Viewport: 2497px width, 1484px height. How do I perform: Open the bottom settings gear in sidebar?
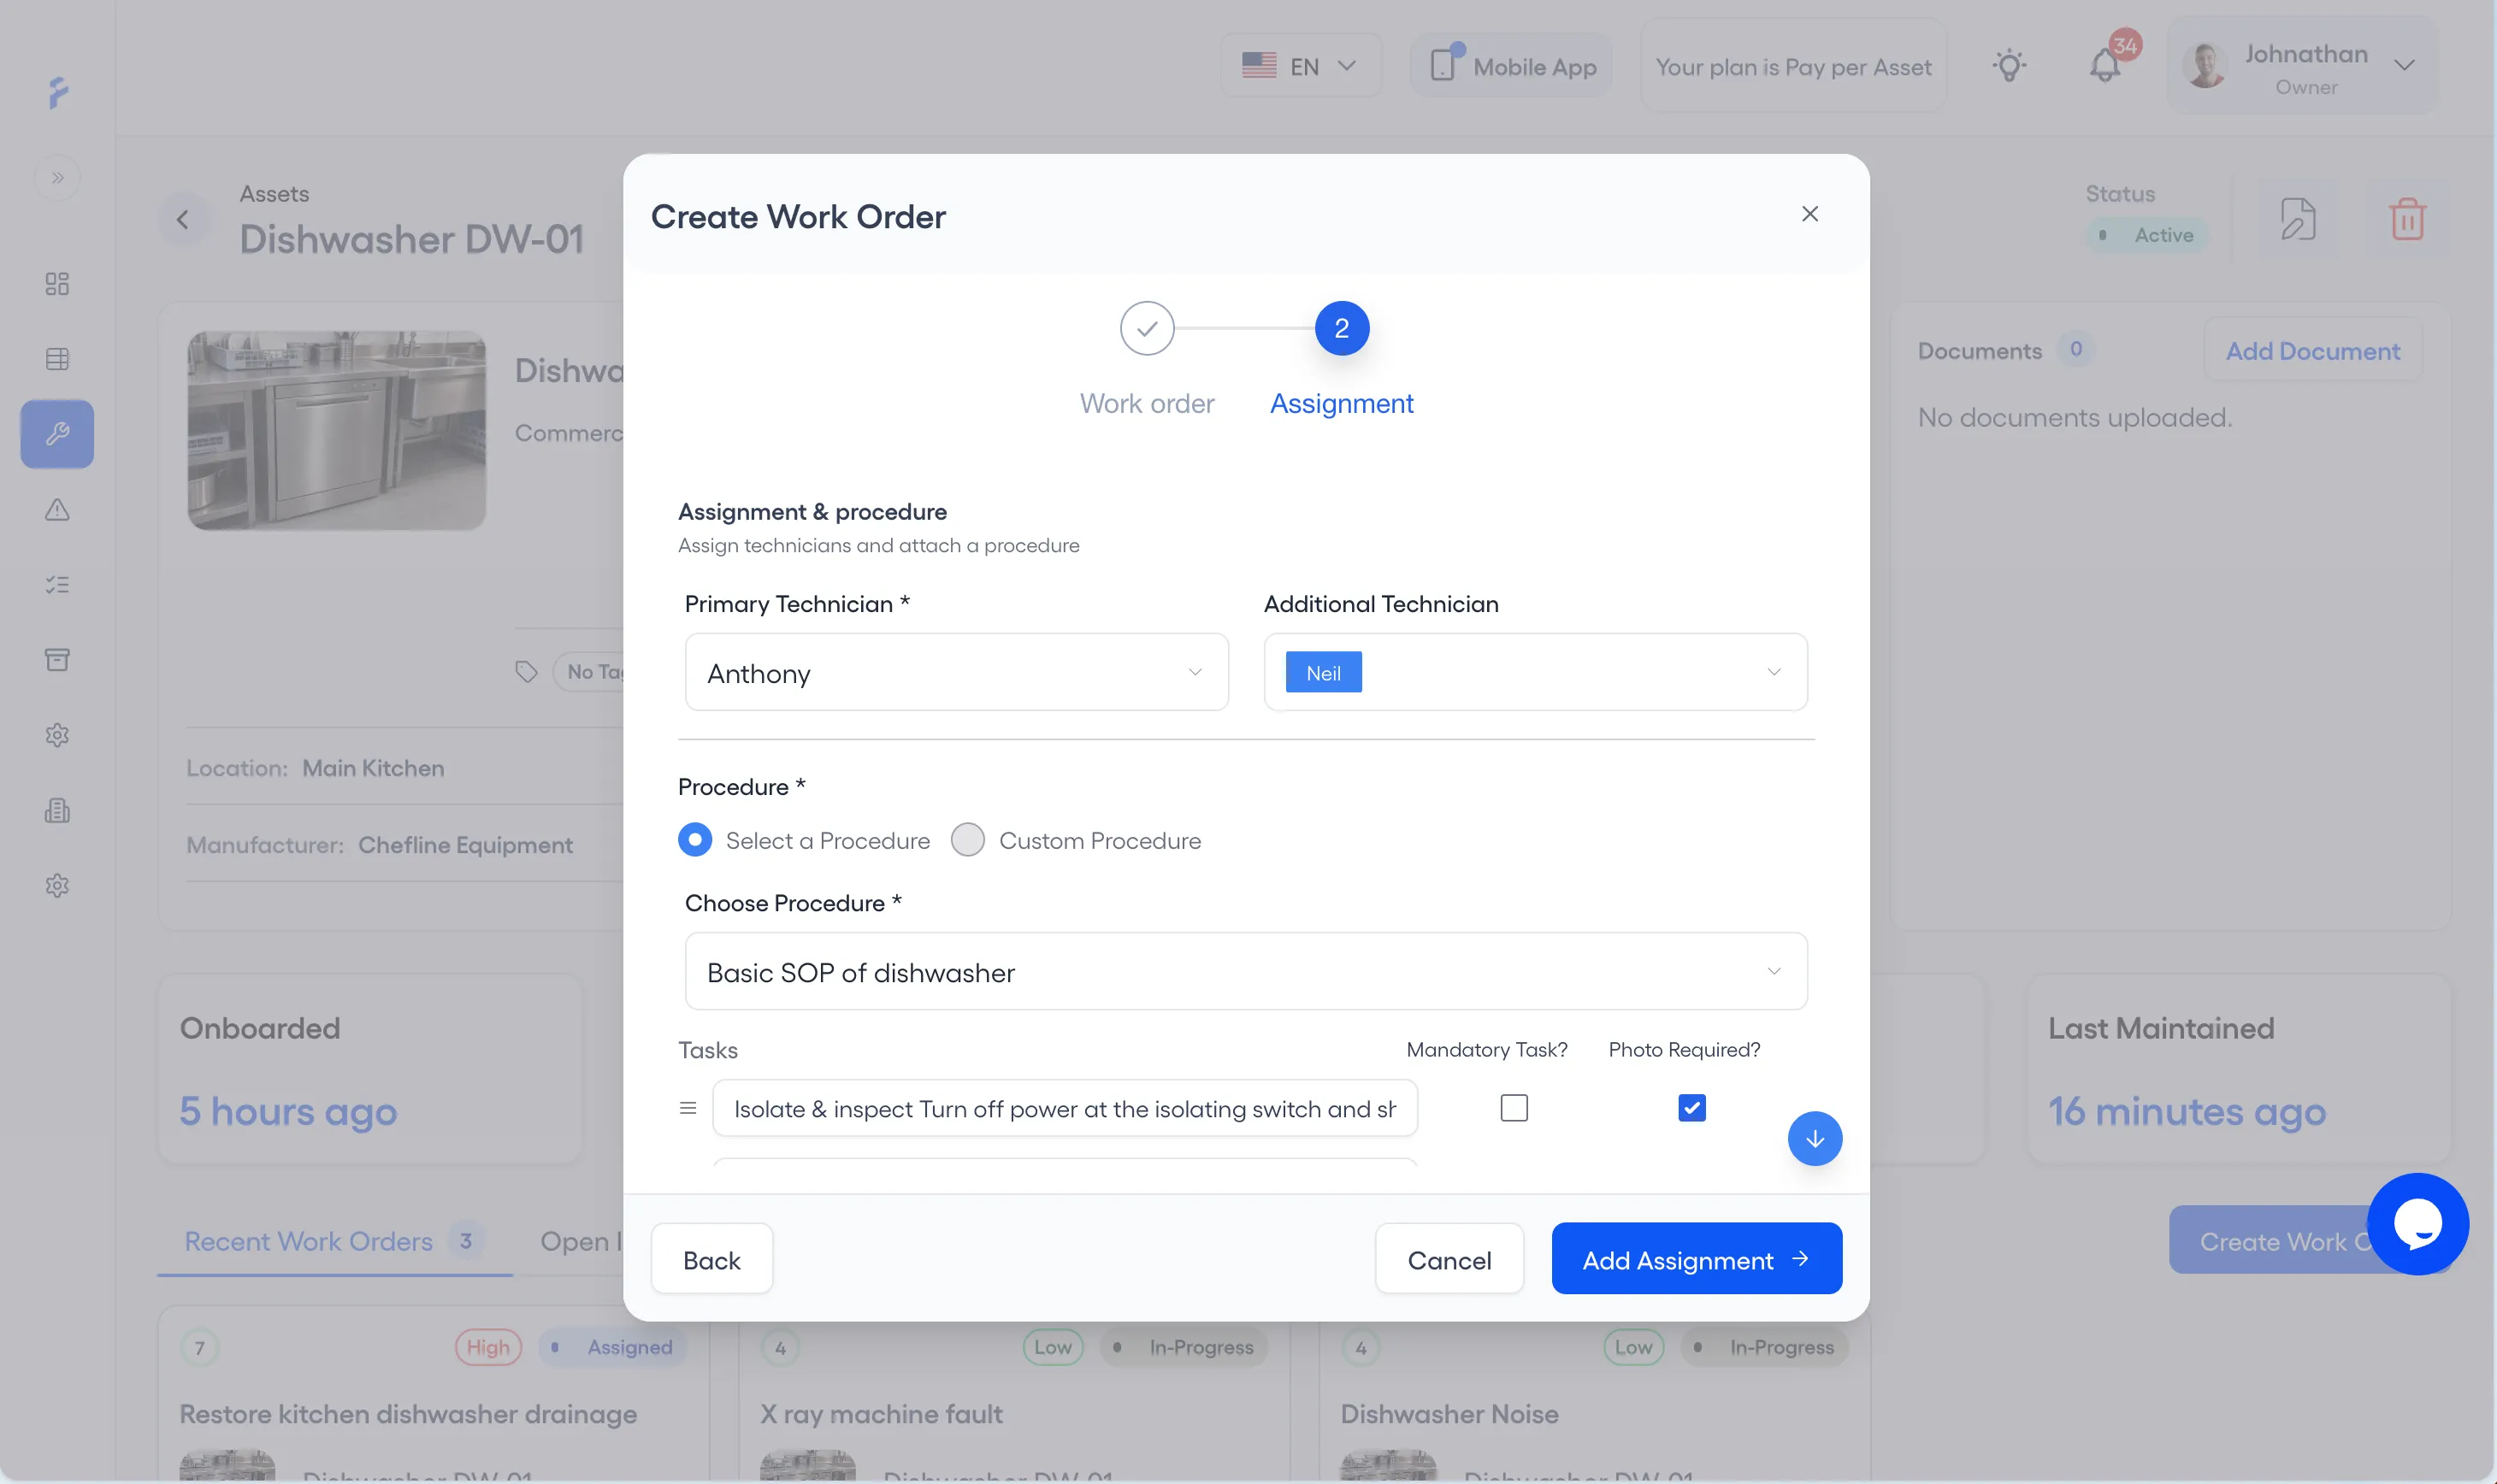coord(57,886)
